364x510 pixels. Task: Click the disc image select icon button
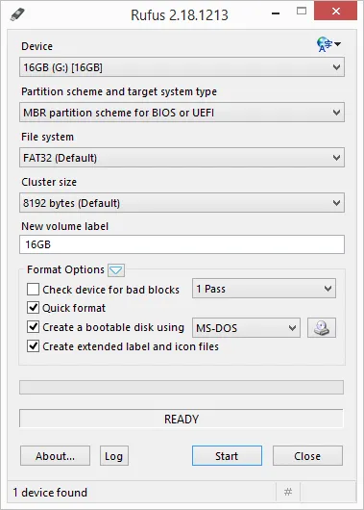click(x=322, y=327)
